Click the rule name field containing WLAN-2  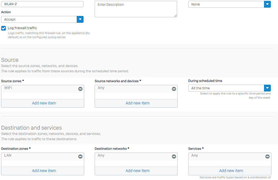(x=42, y=4)
